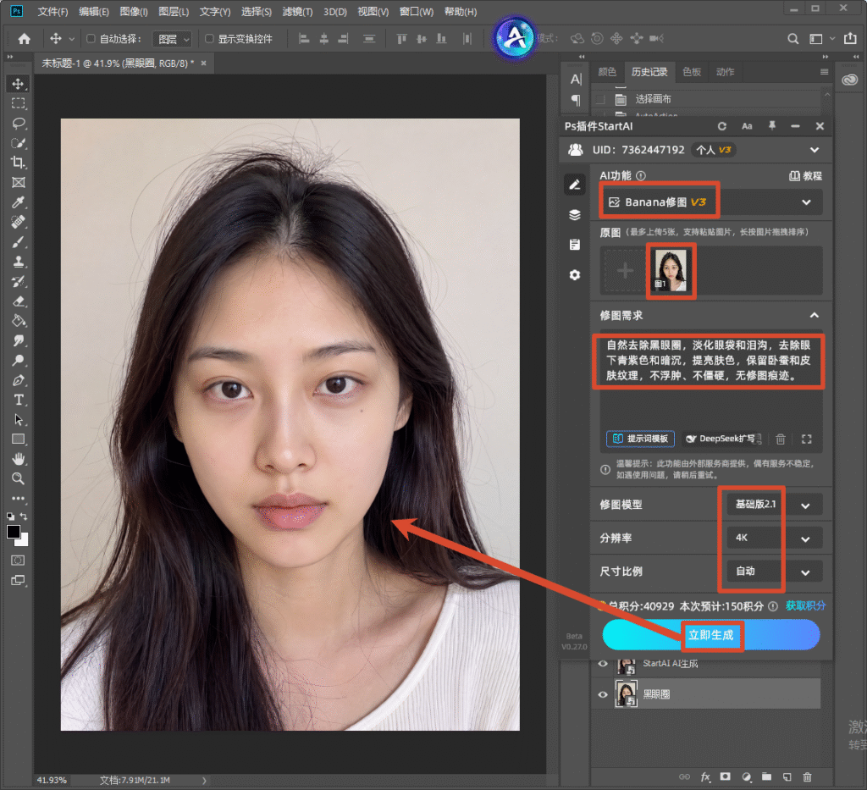
Task: Enable the 显示变换控件 checkbox
Action: click(x=210, y=39)
